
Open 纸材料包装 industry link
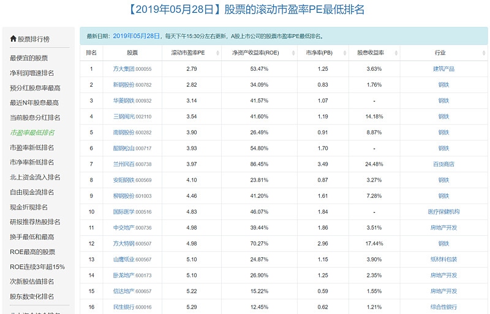click(443, 260)
